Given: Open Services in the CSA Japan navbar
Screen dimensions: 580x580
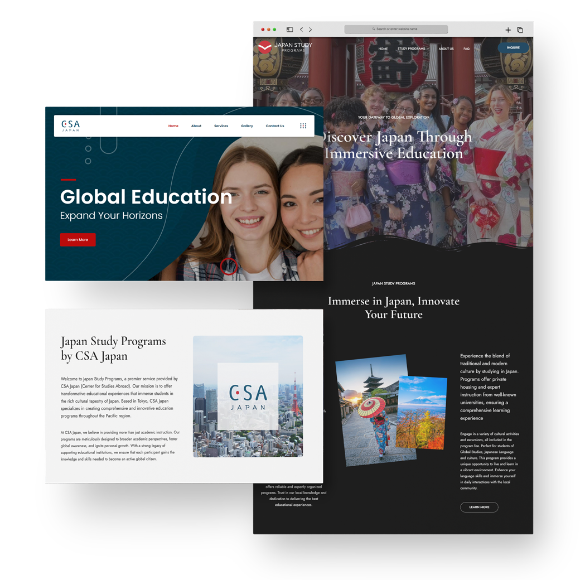Looking at the screenshot, I should [221, 125].
